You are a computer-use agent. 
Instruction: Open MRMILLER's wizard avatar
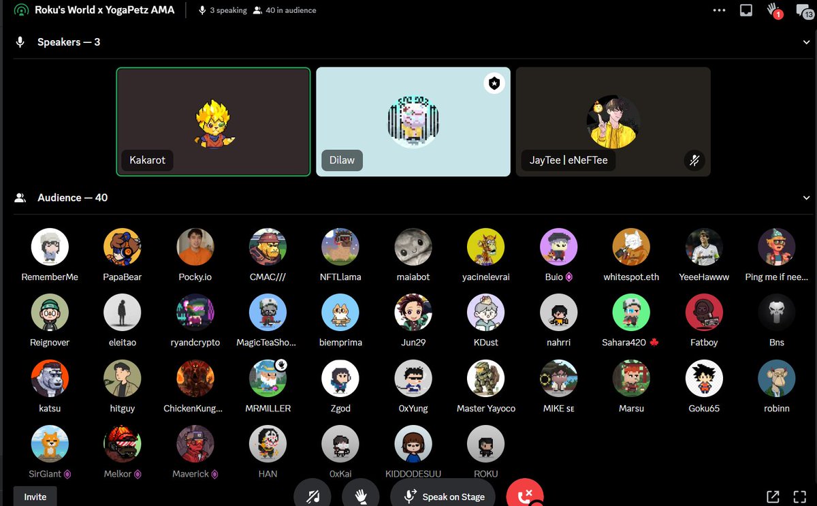(x=268, y=378)
